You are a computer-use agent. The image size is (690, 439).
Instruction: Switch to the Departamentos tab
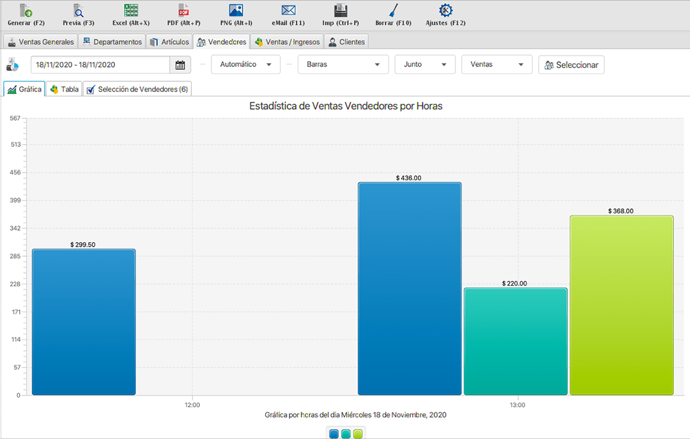point(112,42)
